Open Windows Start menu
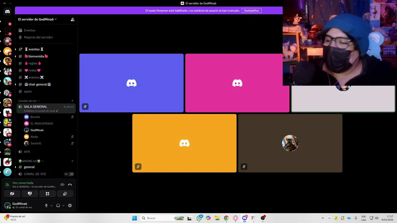The width and height of the screenshot is (397, 223). tap(134, 218)
